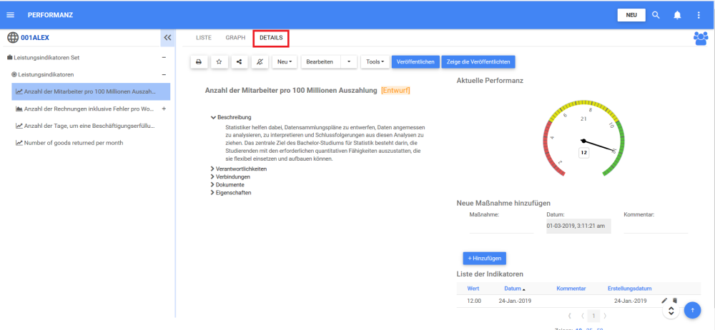Click the 12.00 value cell
This screenshot has width=715, height=330.
474,301
